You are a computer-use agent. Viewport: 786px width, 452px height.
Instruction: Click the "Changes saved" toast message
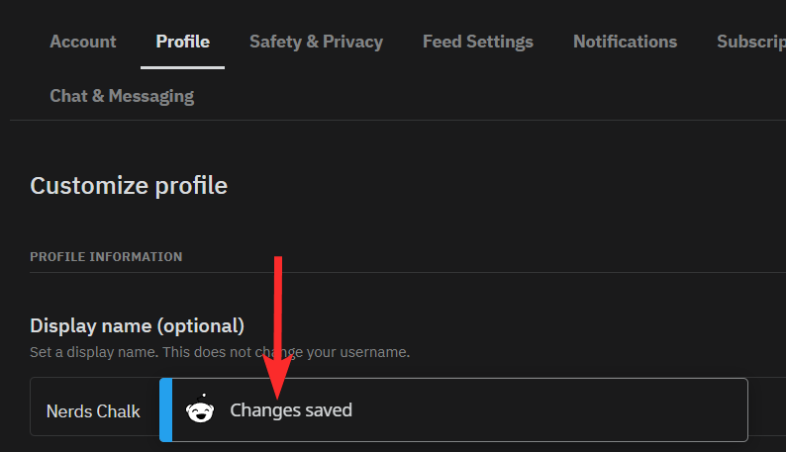[x=291, y=410]
